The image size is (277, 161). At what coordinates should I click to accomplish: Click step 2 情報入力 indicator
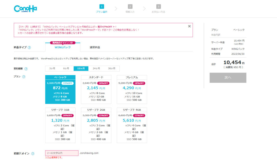click(130, 9)
